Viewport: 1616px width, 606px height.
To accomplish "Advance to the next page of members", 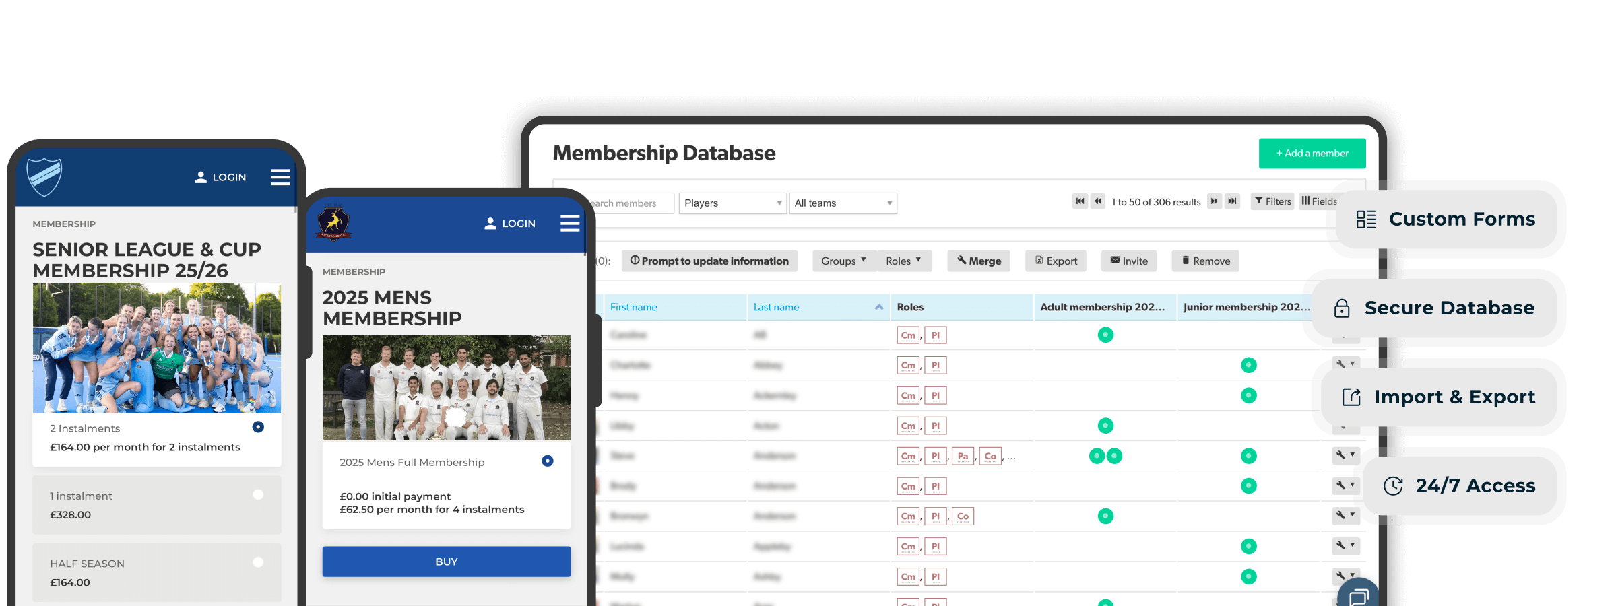I will point(1214,201).
